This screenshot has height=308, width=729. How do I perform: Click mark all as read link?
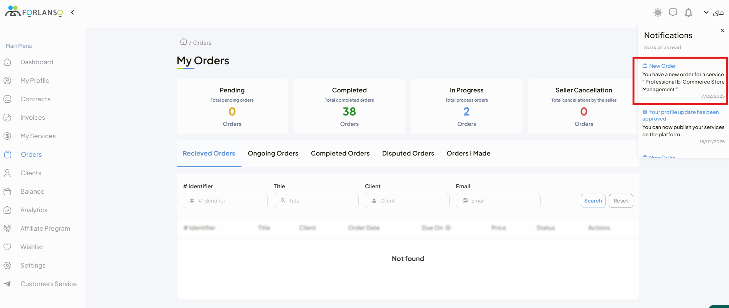(662, 47)
